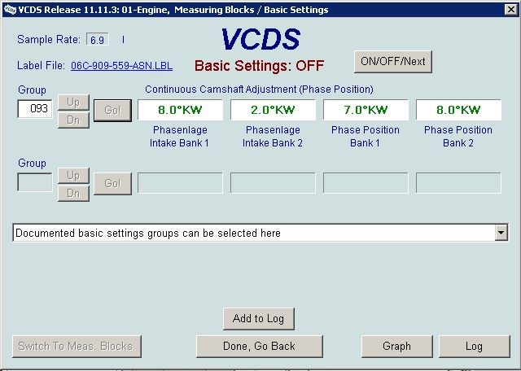521x371 pixels.
Task: Click the Phase Position Bank 1 label
Action: [366, 137]
